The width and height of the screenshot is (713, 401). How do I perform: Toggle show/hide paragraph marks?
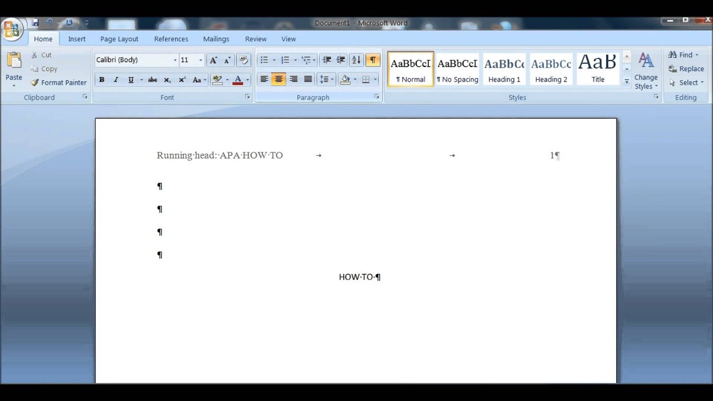373,60
